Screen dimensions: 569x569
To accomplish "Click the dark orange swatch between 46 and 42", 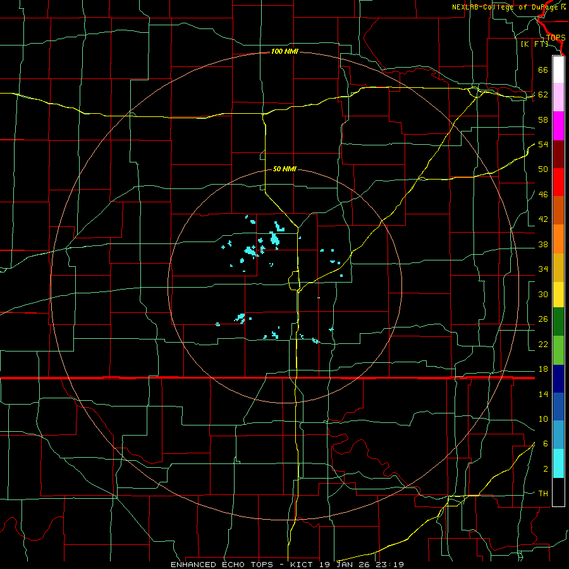I will click(558, 211).
